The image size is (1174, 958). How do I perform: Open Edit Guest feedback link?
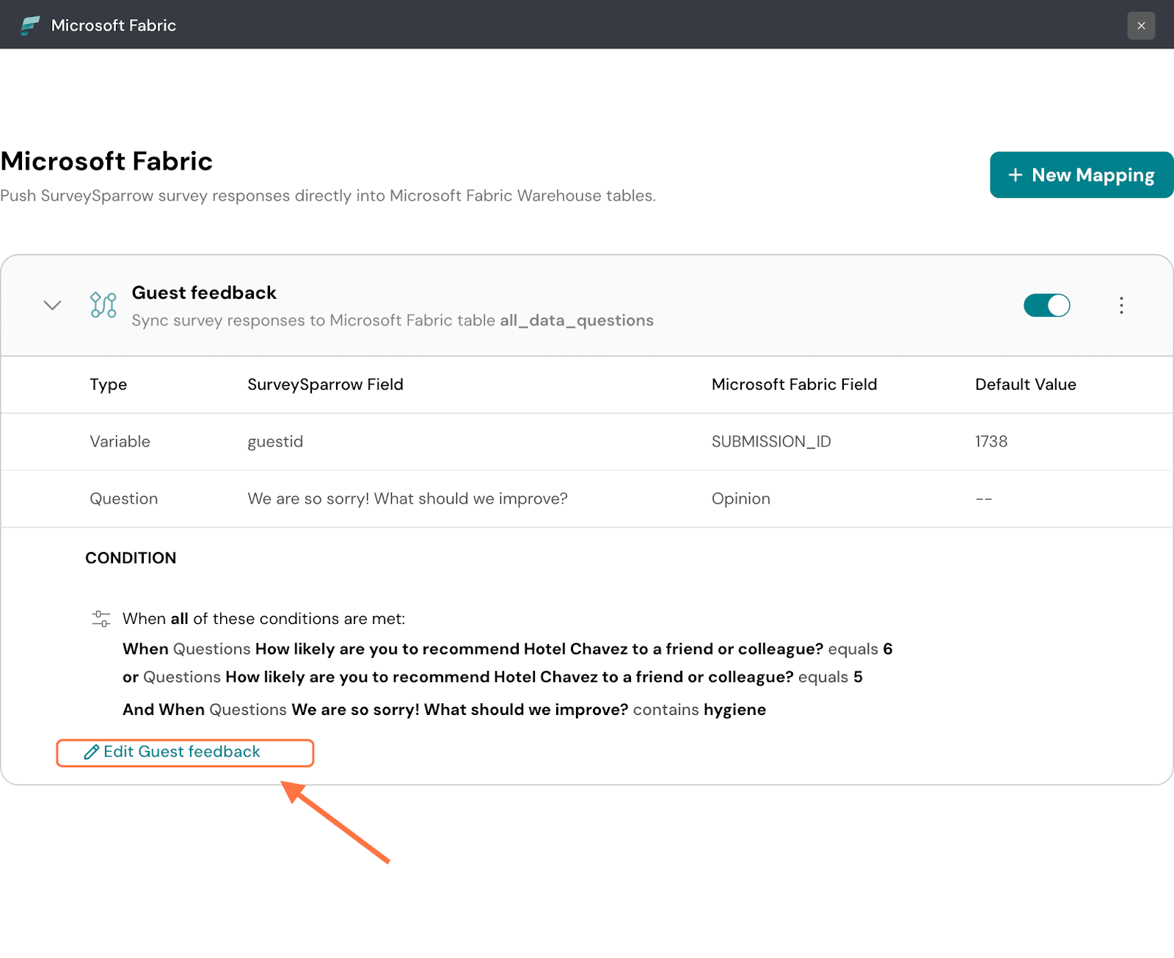click(x=182, y=752)
